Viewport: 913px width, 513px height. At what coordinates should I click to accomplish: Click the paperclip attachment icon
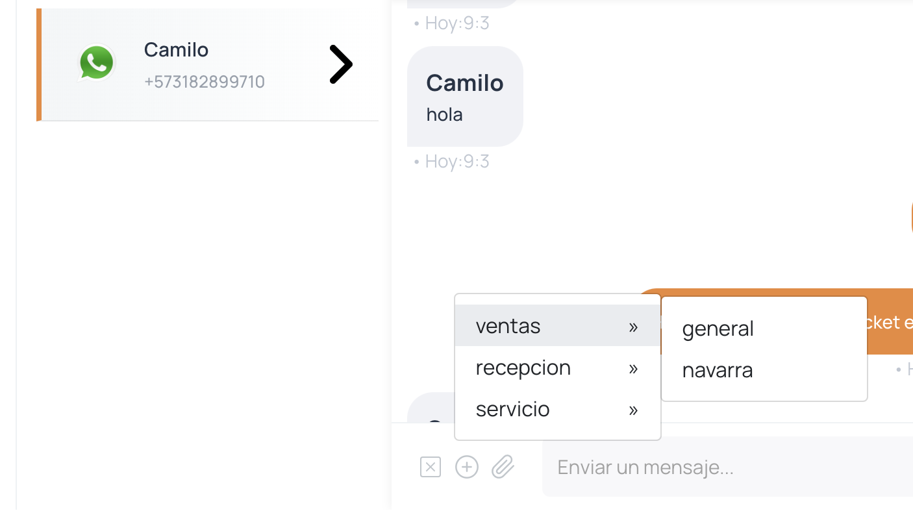tap(503, 467)
